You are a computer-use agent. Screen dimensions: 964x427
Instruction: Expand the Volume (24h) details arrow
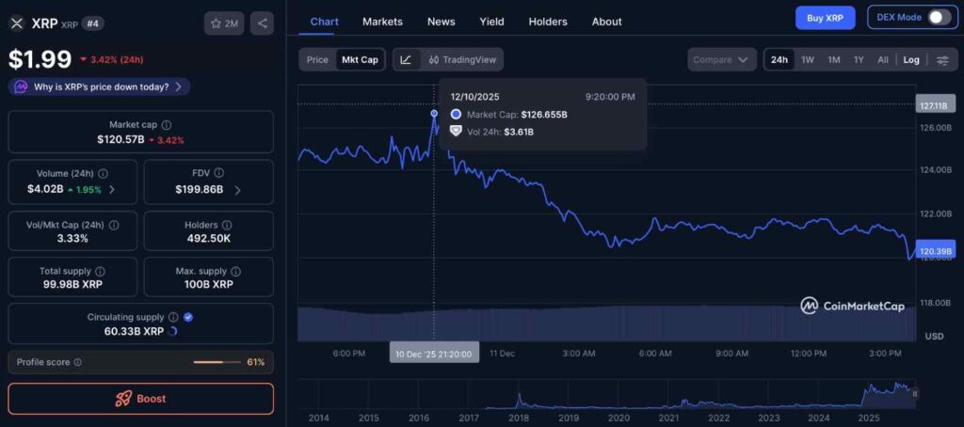coord(112,189)
